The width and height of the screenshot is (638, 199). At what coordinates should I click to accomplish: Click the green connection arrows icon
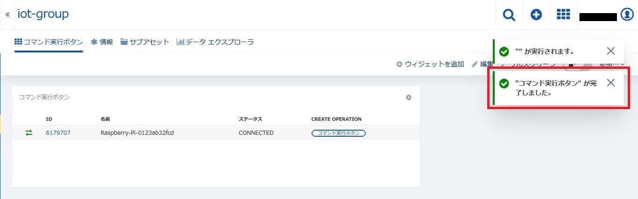coord(29,133)
